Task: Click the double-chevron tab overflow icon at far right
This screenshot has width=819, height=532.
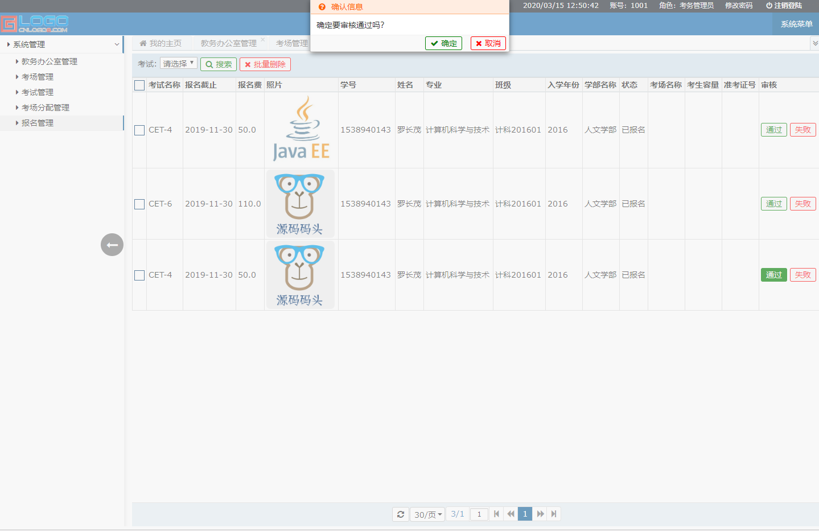Action: (815, 42)
